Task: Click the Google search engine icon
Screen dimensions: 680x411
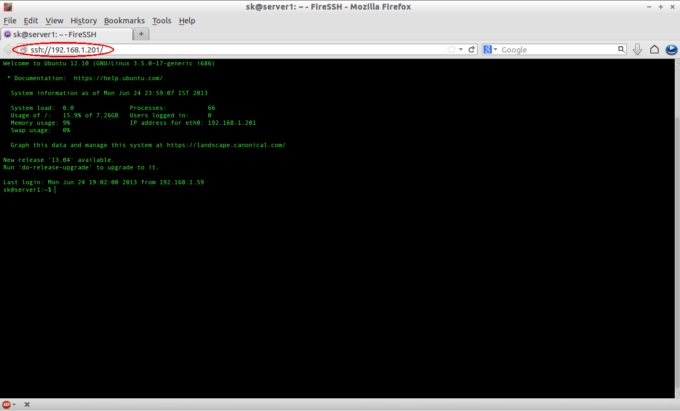Action: [x=488, y=49]
